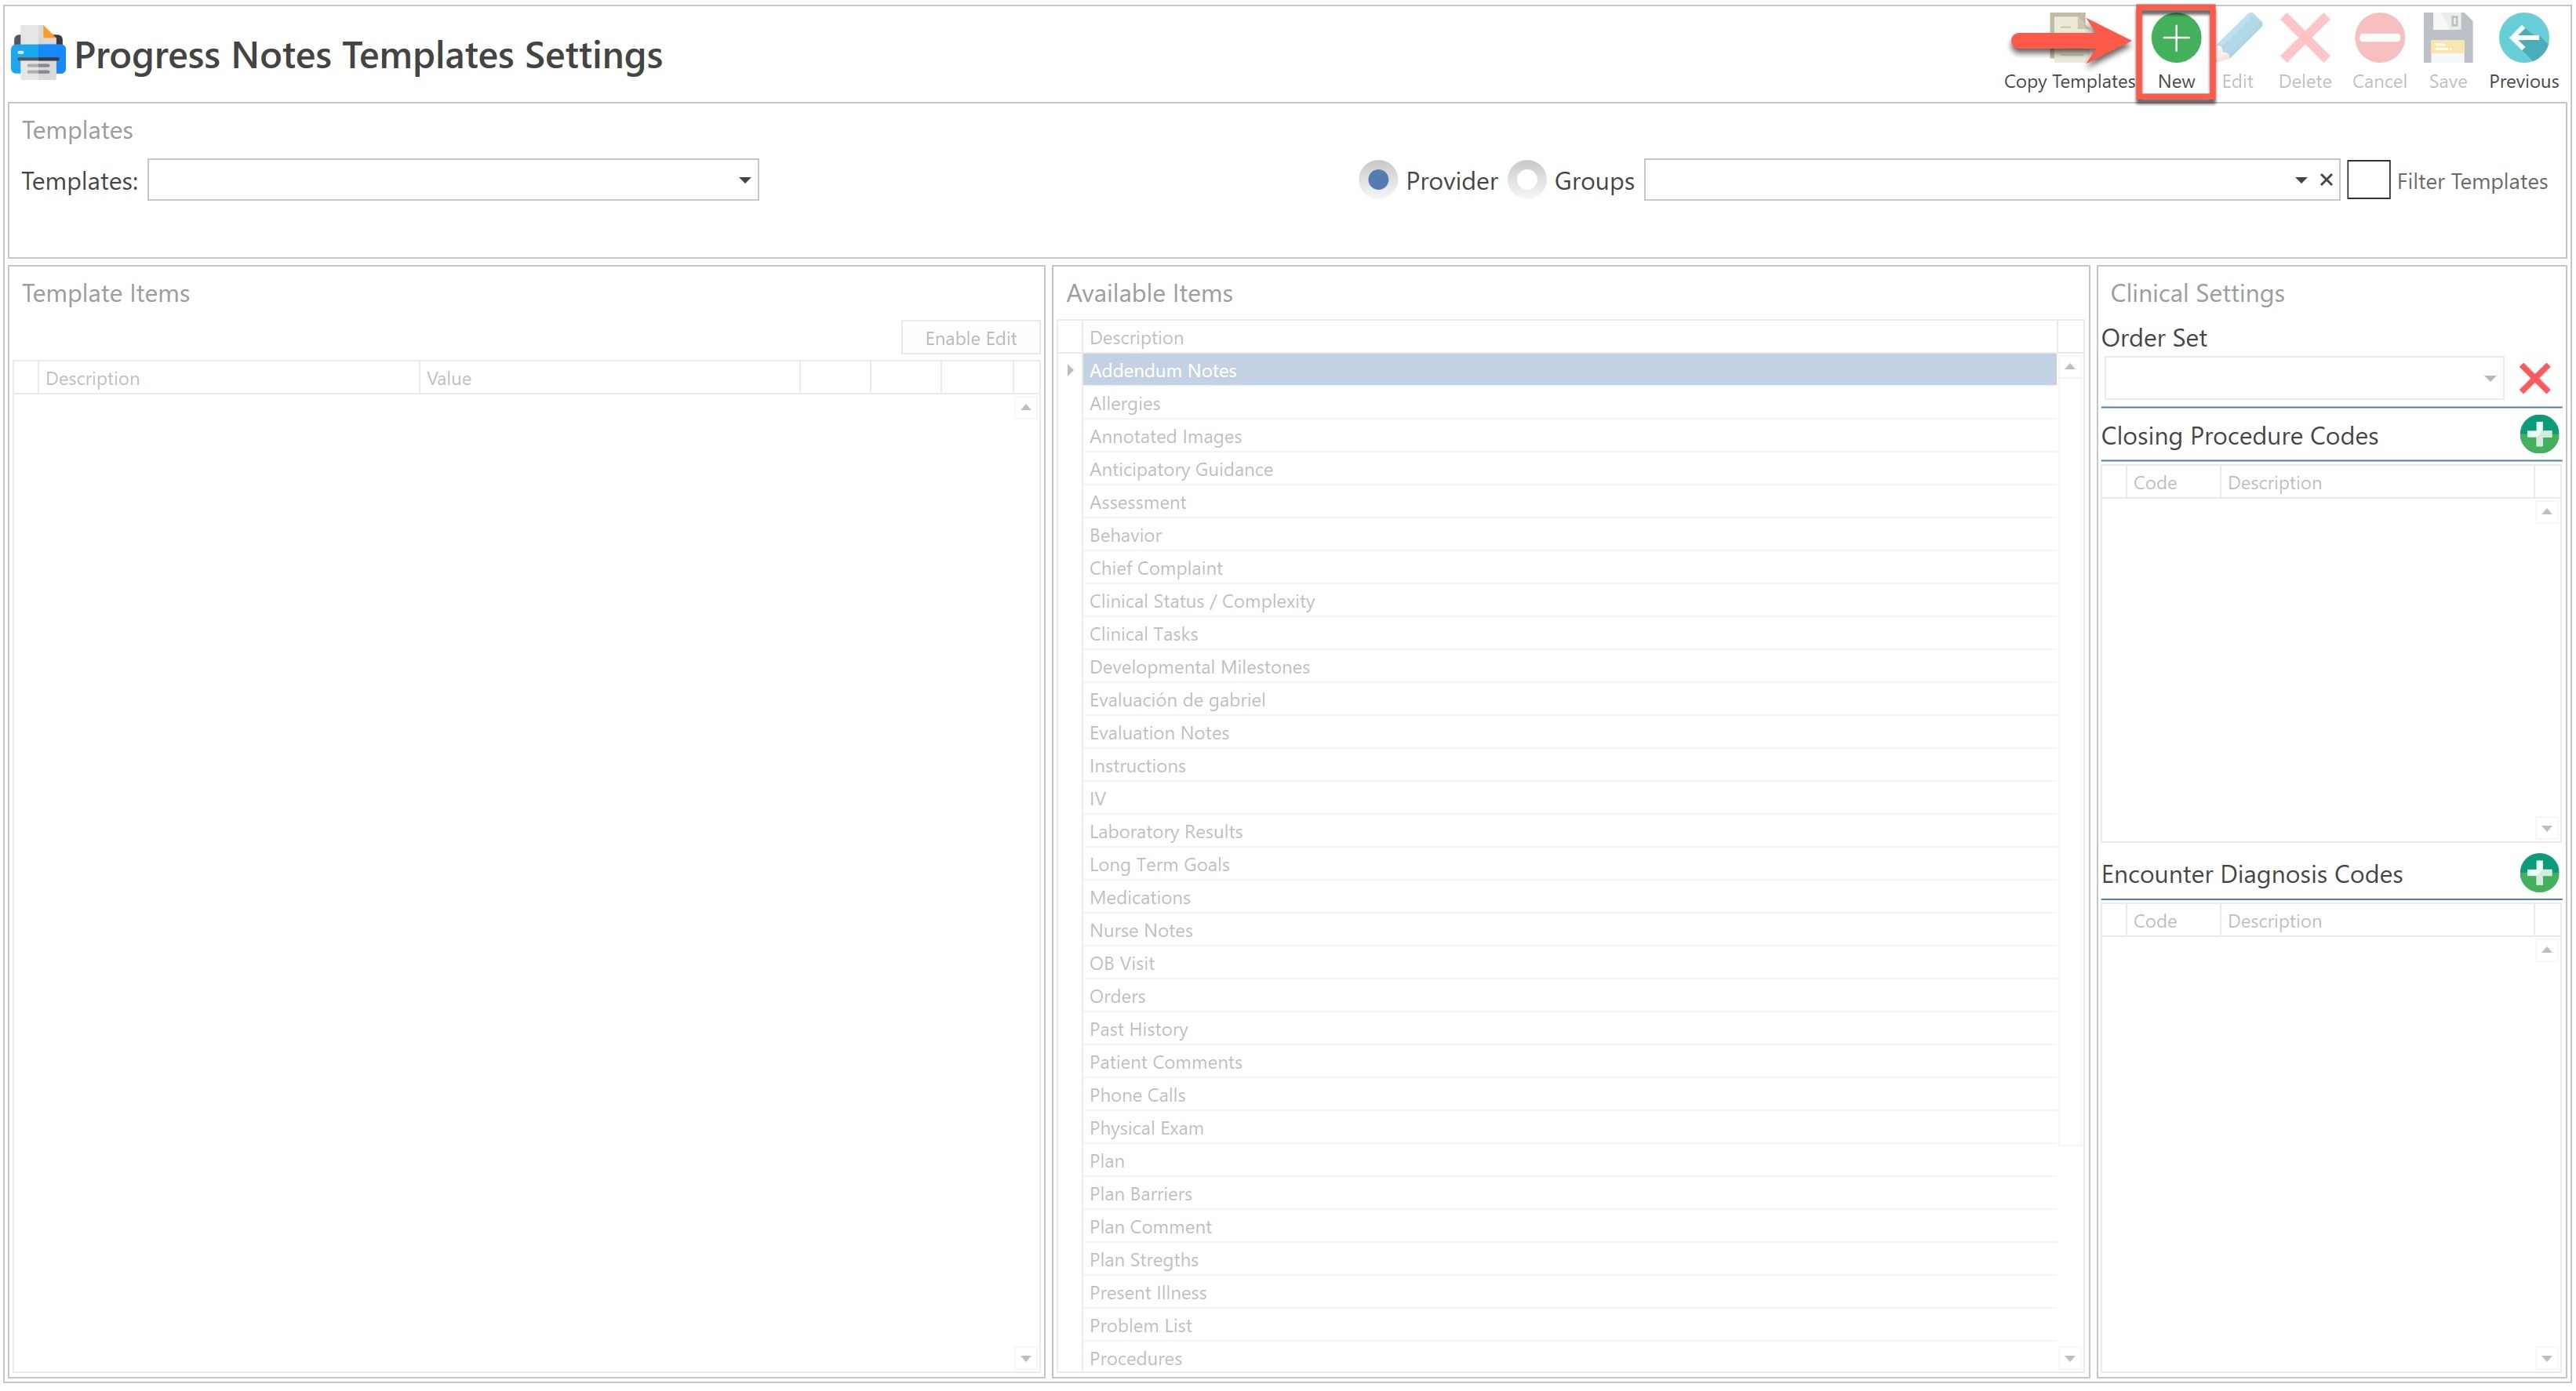Open the Order Set dropdown
Screen dimensions: 2576x1391
click(x=2489, y=379)
